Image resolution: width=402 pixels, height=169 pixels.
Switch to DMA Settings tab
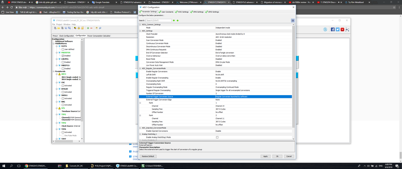(x=197, y=12)
